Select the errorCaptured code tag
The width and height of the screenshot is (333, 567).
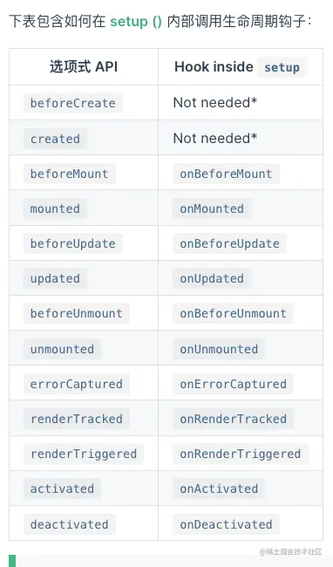(77, 384)
